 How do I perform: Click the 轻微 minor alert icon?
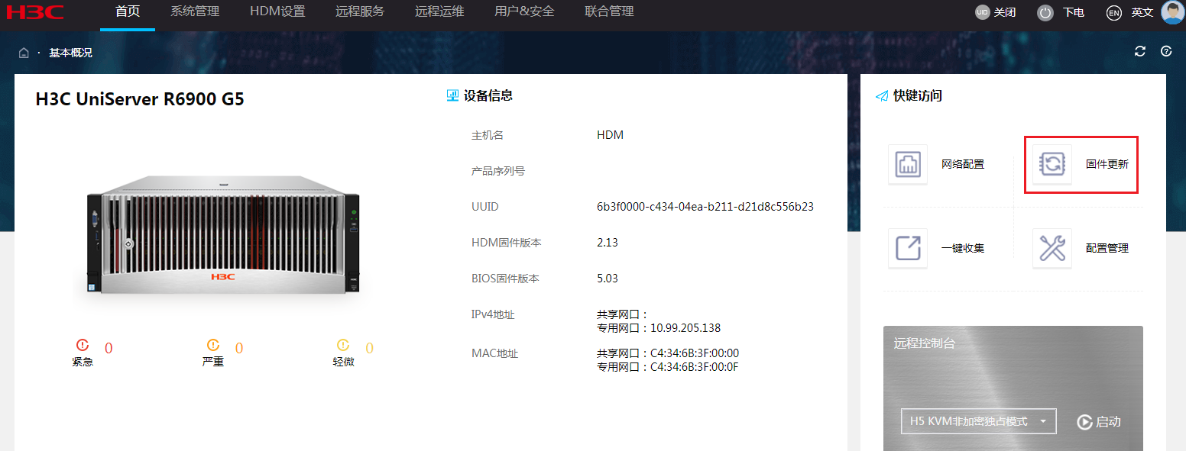coord(343,345)
